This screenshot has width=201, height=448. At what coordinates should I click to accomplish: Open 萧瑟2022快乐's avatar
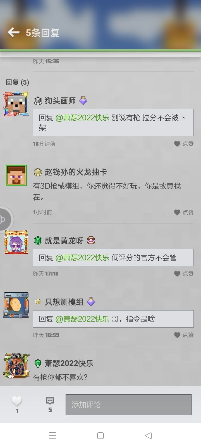pyautogui.click(x=16, y=365)
